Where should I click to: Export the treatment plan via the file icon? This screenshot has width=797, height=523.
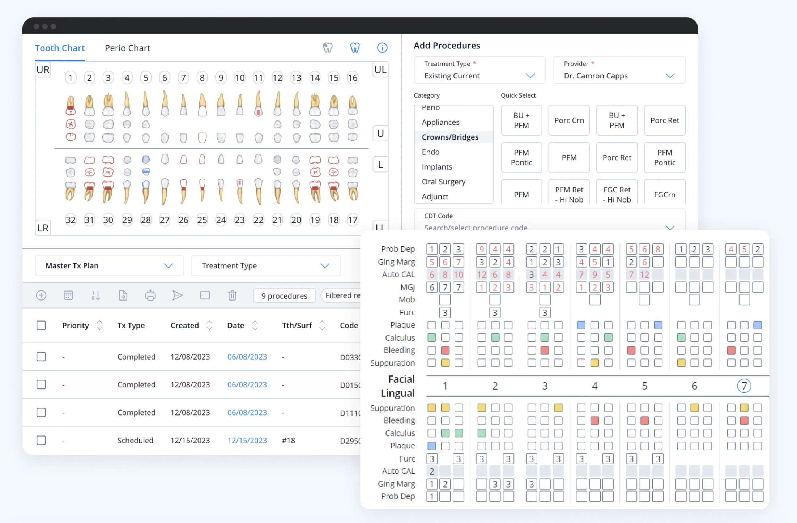123,295
